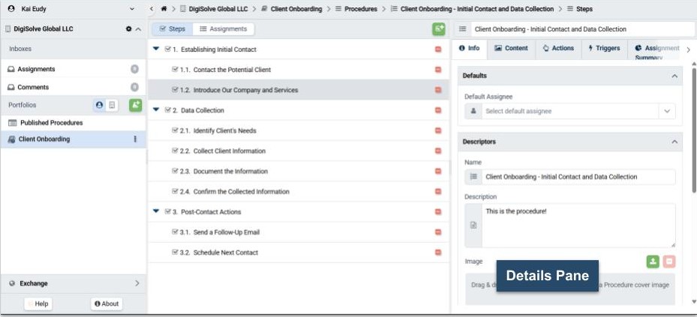Toggle checkbox for Identify Client's Needs step
This screenshot has width=697, height=317.
(x=176, y=130)
